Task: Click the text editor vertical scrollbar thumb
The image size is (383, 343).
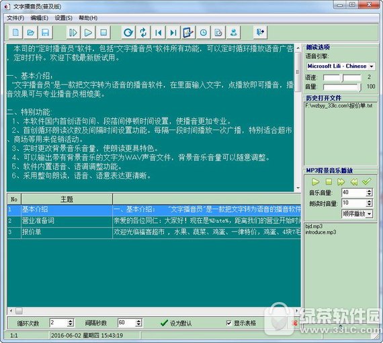Action: click(298, 72)
